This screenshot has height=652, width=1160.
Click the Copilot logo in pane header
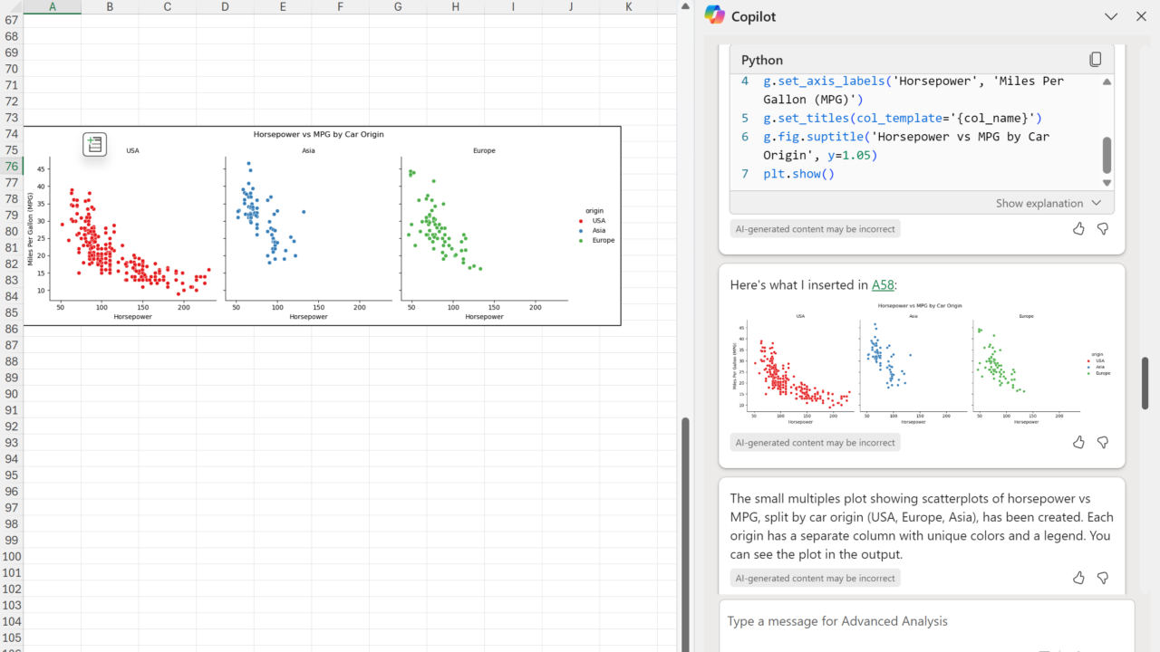pos(715,15)
